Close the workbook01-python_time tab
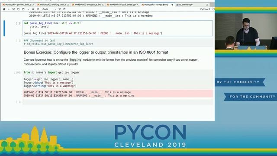The image size is (277, 156). (x=33, y=5)
